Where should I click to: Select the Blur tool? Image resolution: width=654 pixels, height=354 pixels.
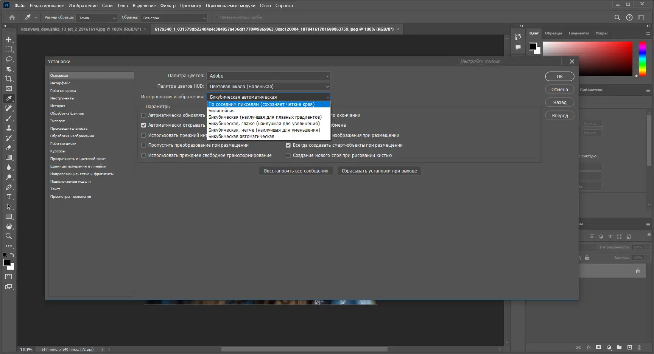9,167
